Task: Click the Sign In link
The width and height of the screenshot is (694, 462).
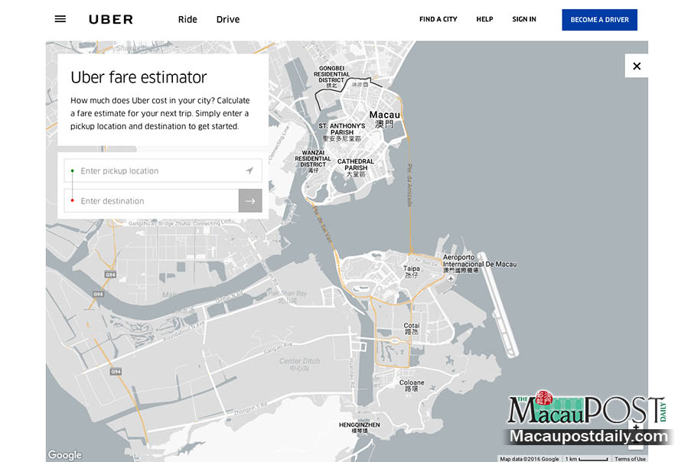Action: (524, 19)
